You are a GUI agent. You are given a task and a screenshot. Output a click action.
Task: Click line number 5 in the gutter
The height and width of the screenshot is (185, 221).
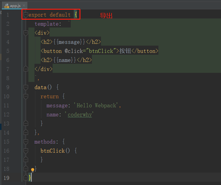(8, 51)
